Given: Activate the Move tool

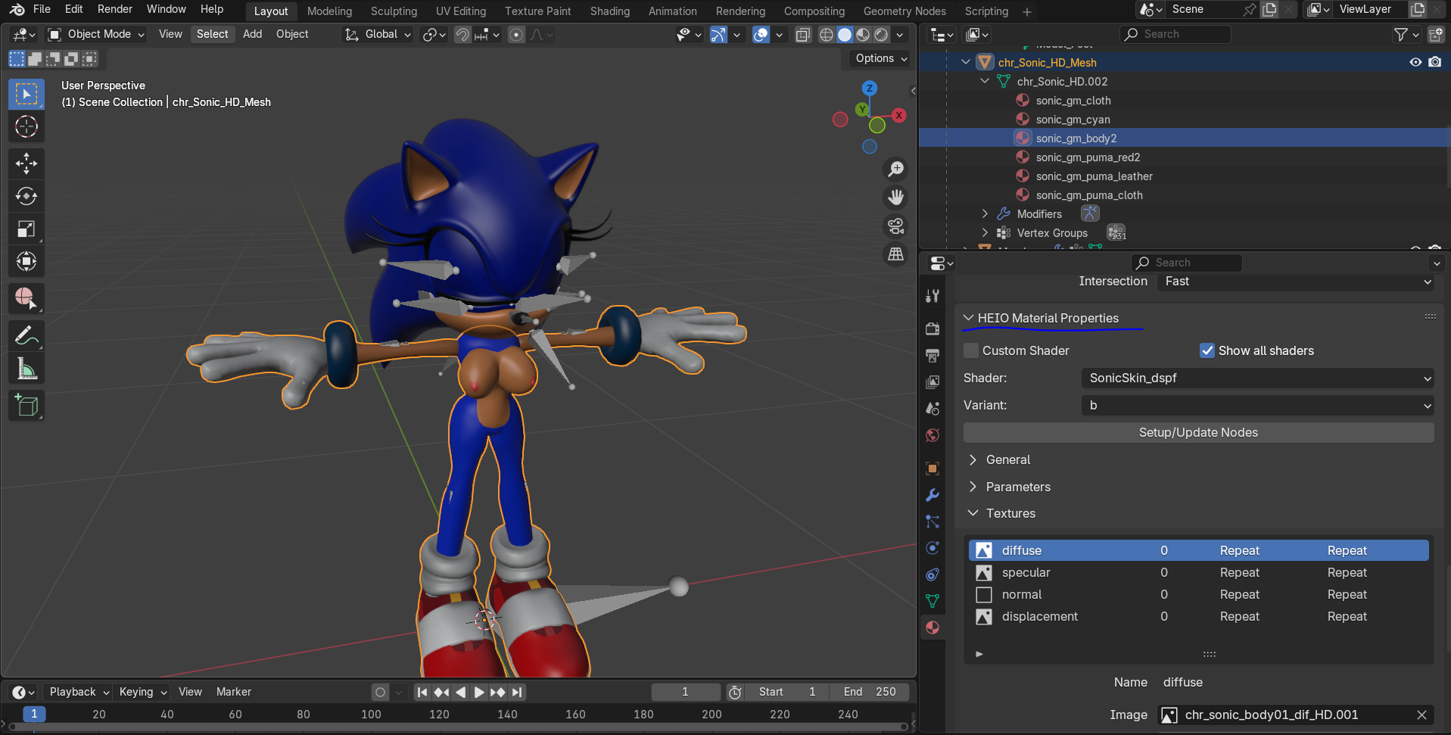Looking at the screenshot, I should [x=26, y=164].
